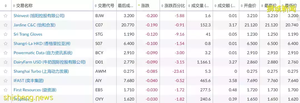
Task: Sort by 交易名称 column arrows
Action: 14,6
